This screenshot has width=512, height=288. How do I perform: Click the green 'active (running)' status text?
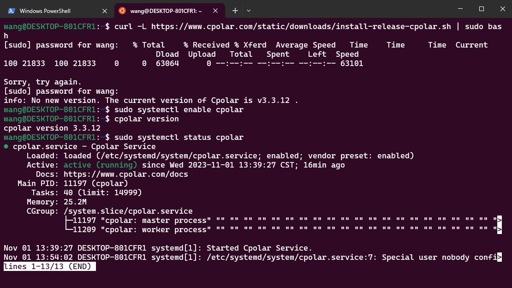click(100, 165)
